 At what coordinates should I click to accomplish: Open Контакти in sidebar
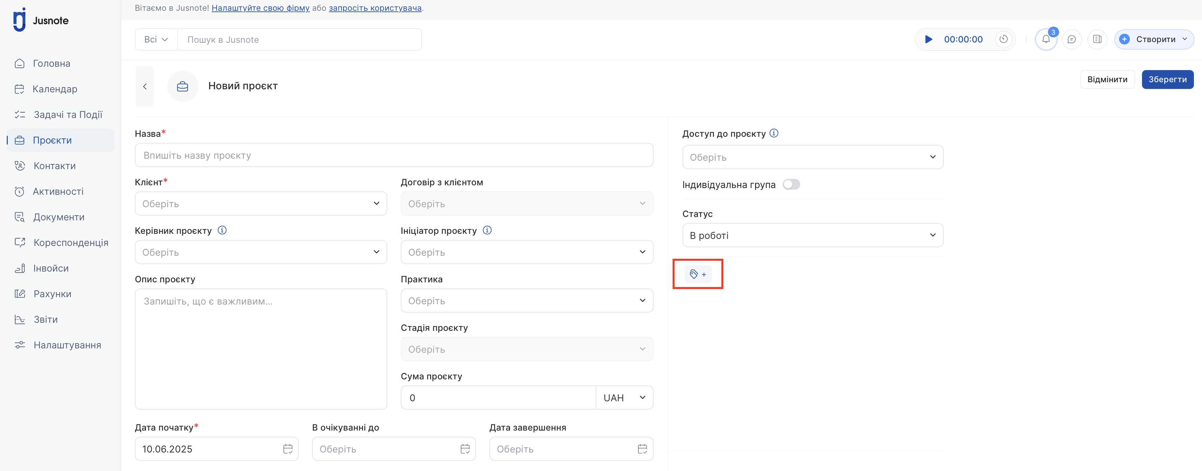click(61, 166)
